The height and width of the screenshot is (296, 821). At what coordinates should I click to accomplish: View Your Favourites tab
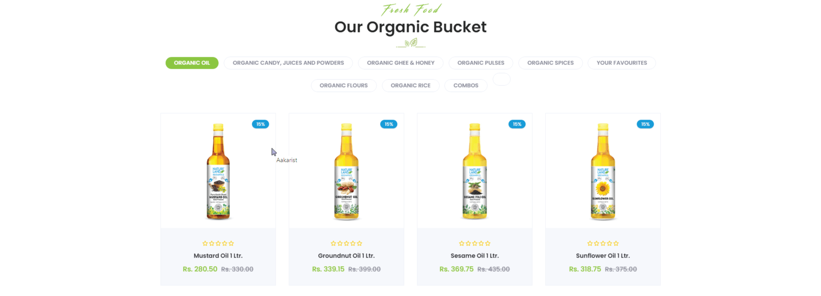pos(622,63)
